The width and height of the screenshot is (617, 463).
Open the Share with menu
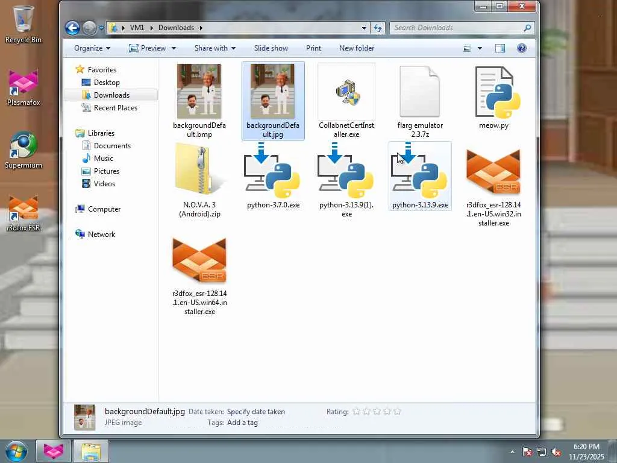click(x=215, y=48)
